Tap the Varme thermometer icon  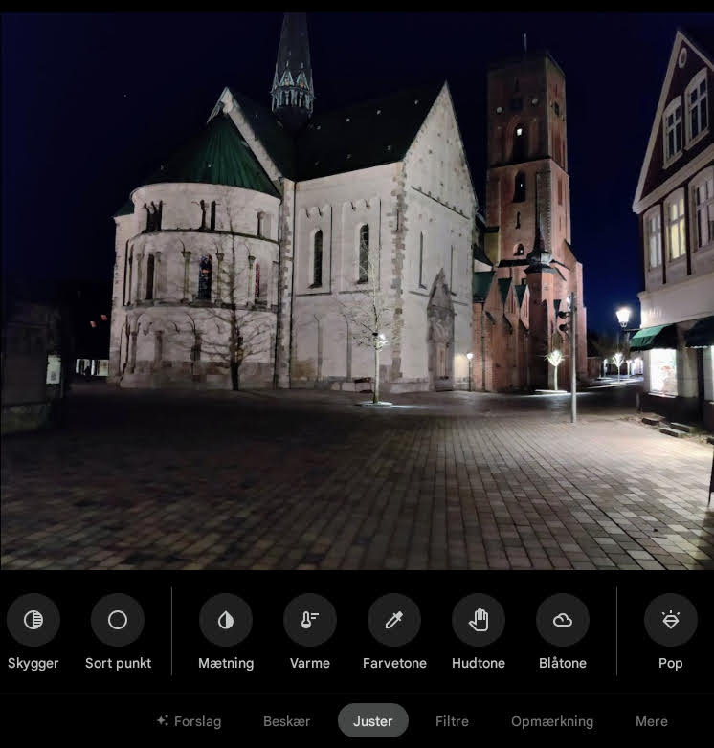click(x=310, y=620)
